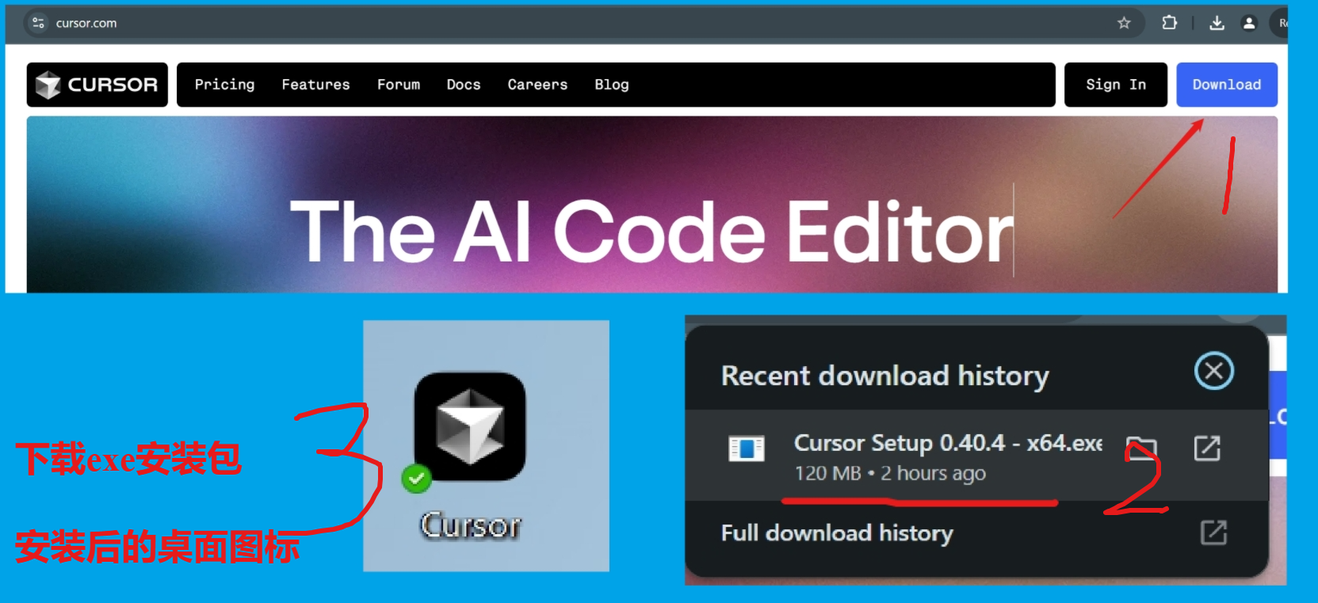Click the 'Cursor' label under desktop icon
The height and width of the screenshot is (603, 1318).
pos(471,525)
